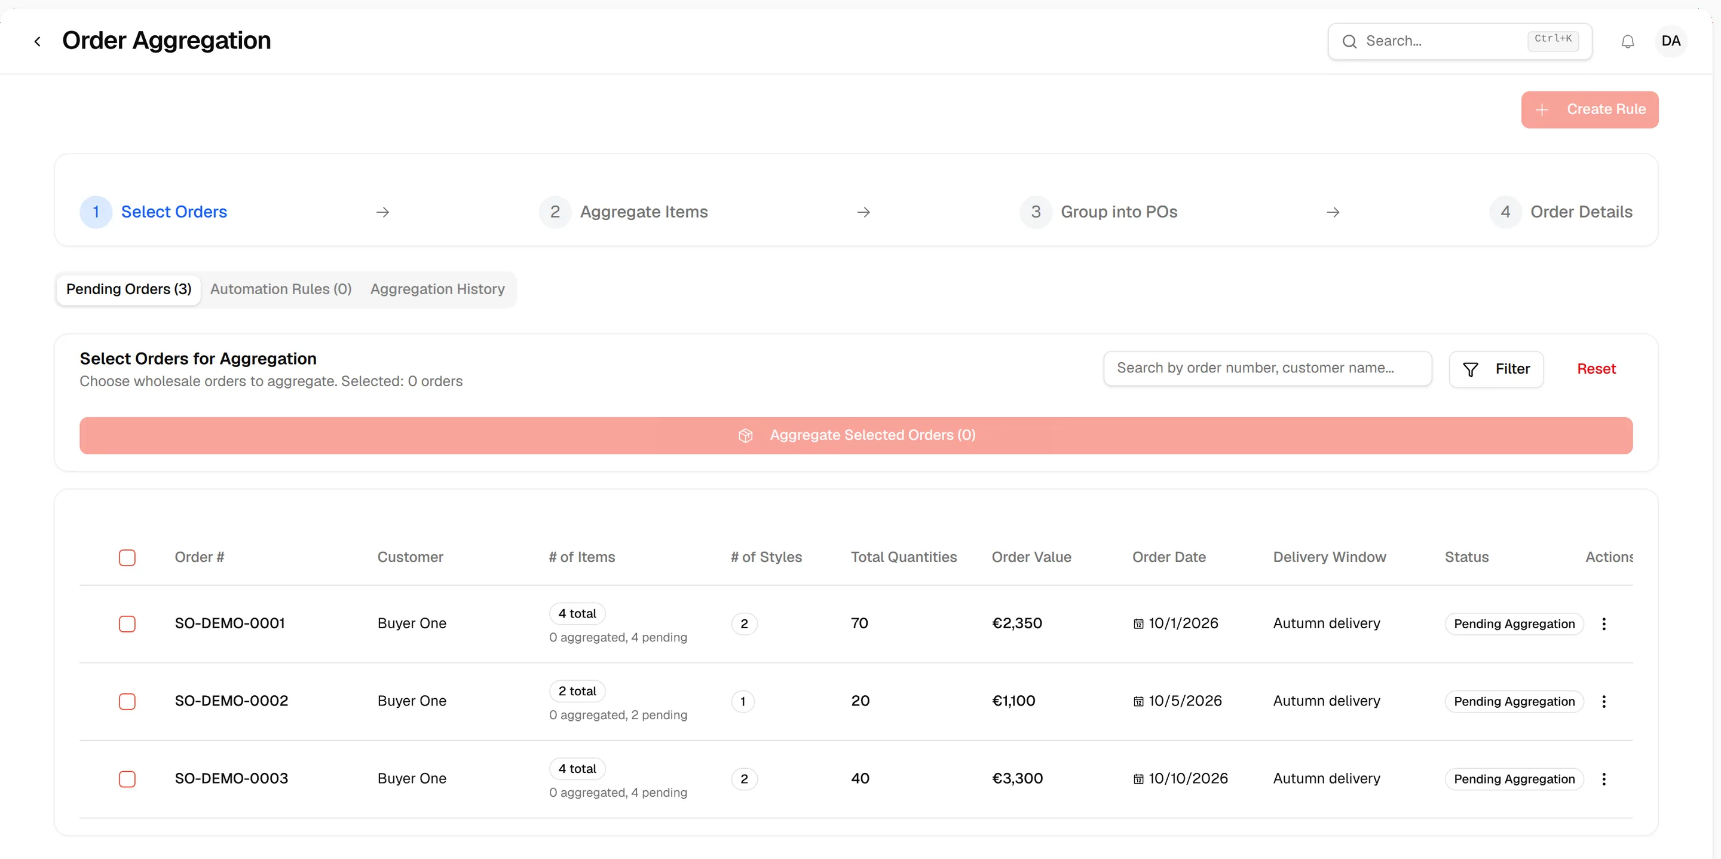1721x859 pixels.
Task: Click the plus icon on Create Rule
Action: click(x=1541, y=109)
